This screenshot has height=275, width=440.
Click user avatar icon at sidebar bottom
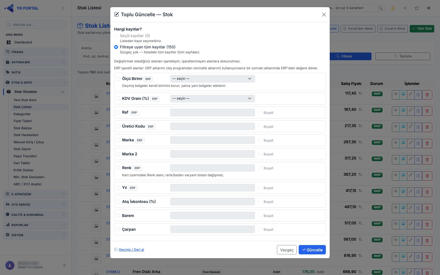(10, 265)
